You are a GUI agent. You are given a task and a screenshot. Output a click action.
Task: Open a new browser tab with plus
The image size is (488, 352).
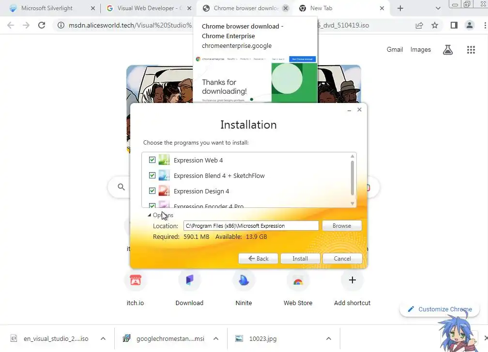[x=400, y=8]
